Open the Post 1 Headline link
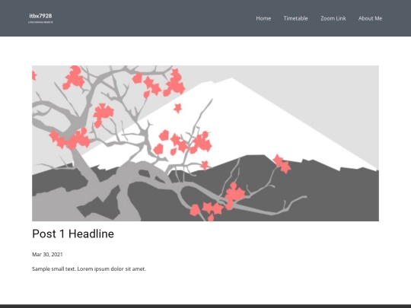The image size is (411, 308). tap(73, 233)
